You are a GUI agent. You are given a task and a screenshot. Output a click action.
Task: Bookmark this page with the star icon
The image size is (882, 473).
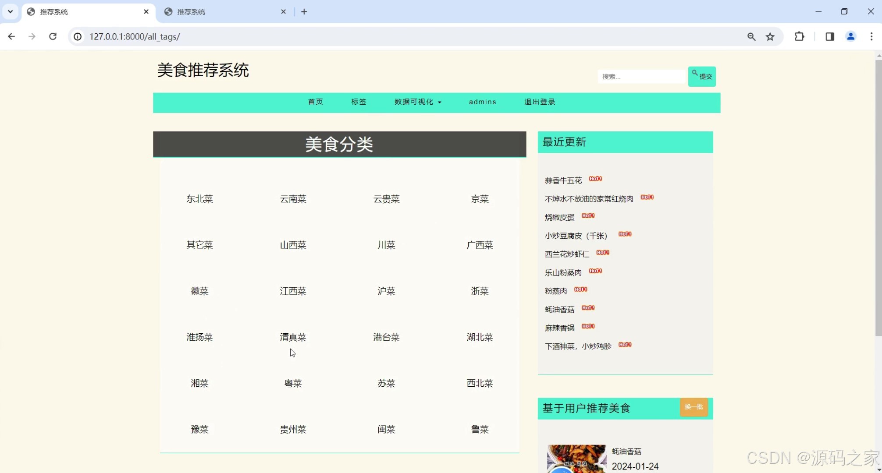coord(770,36)
